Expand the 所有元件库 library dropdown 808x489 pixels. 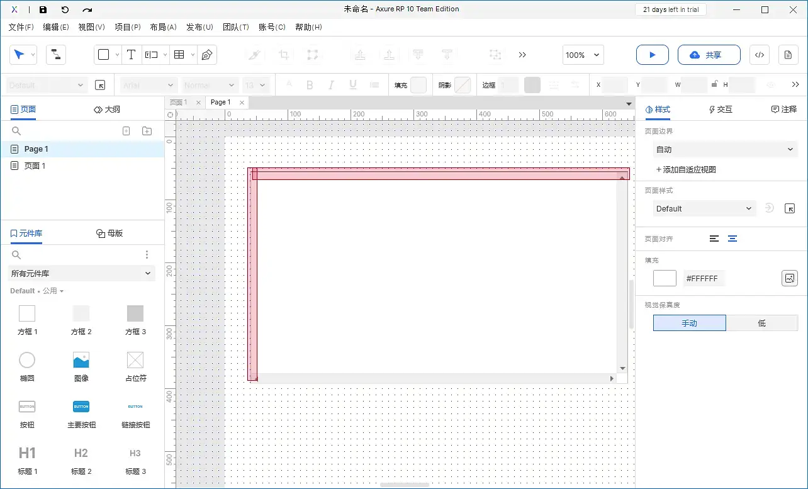point(82,273)
